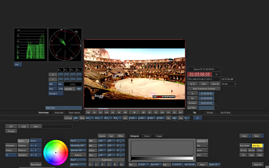Click the vectorscope display monitor
The image size is (269, 168).
click(65, 45)
